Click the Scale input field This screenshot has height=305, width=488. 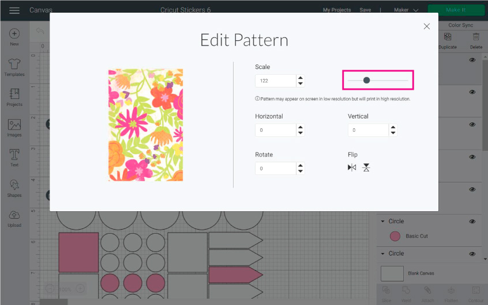[276, 81]
